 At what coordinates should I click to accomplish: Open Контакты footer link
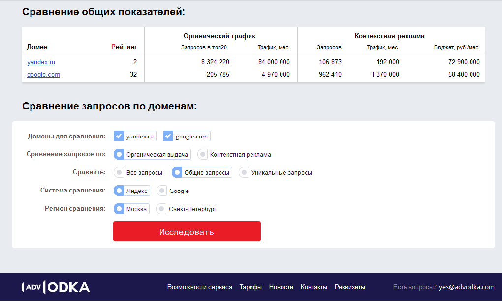(x=314, y=287)
